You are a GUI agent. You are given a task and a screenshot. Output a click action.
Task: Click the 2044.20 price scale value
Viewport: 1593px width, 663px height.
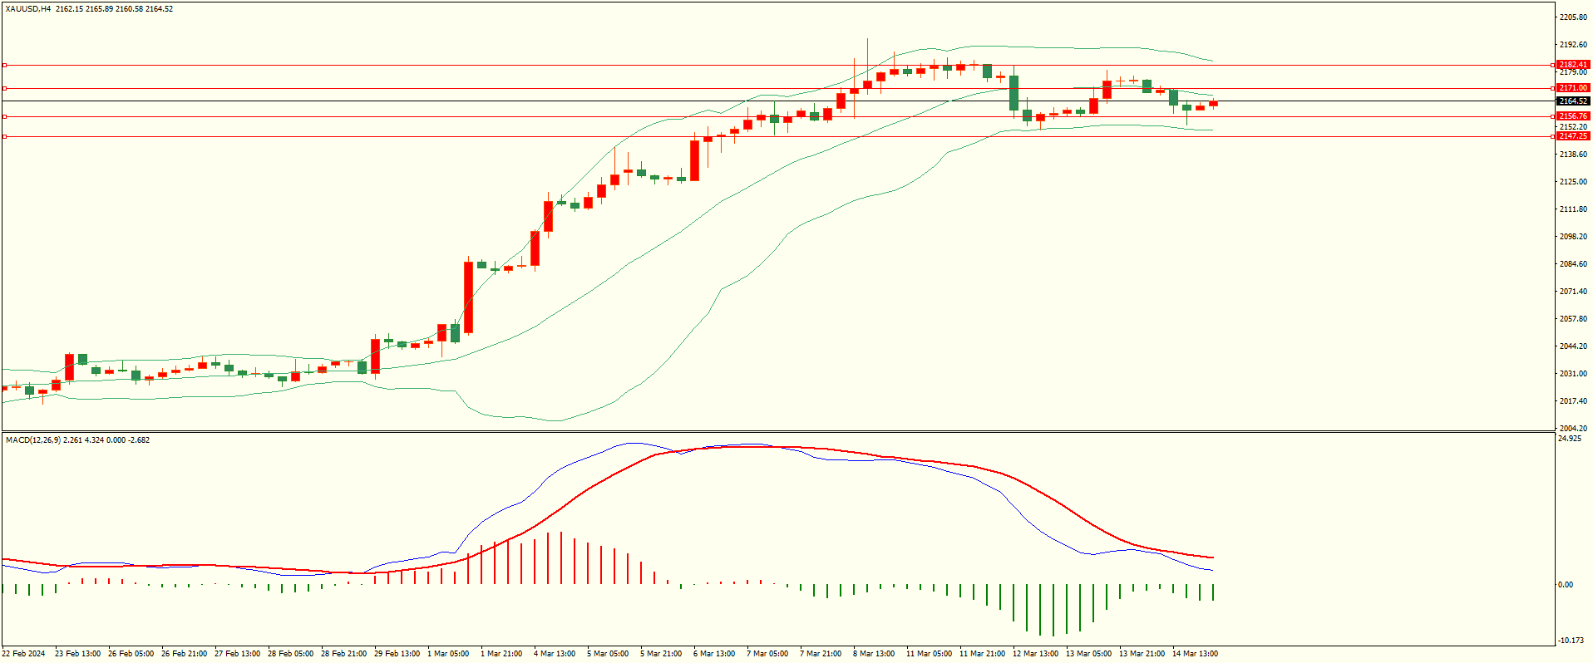coord(1573,346)
